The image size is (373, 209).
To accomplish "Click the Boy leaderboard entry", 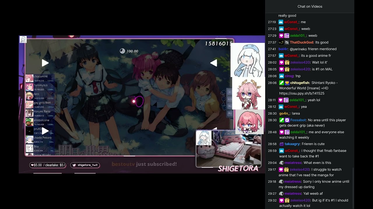I will tap(40, 148).
